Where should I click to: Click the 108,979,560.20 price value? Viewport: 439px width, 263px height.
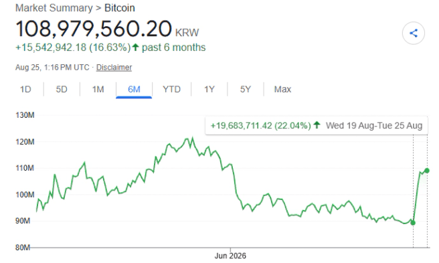pos(94,29)
